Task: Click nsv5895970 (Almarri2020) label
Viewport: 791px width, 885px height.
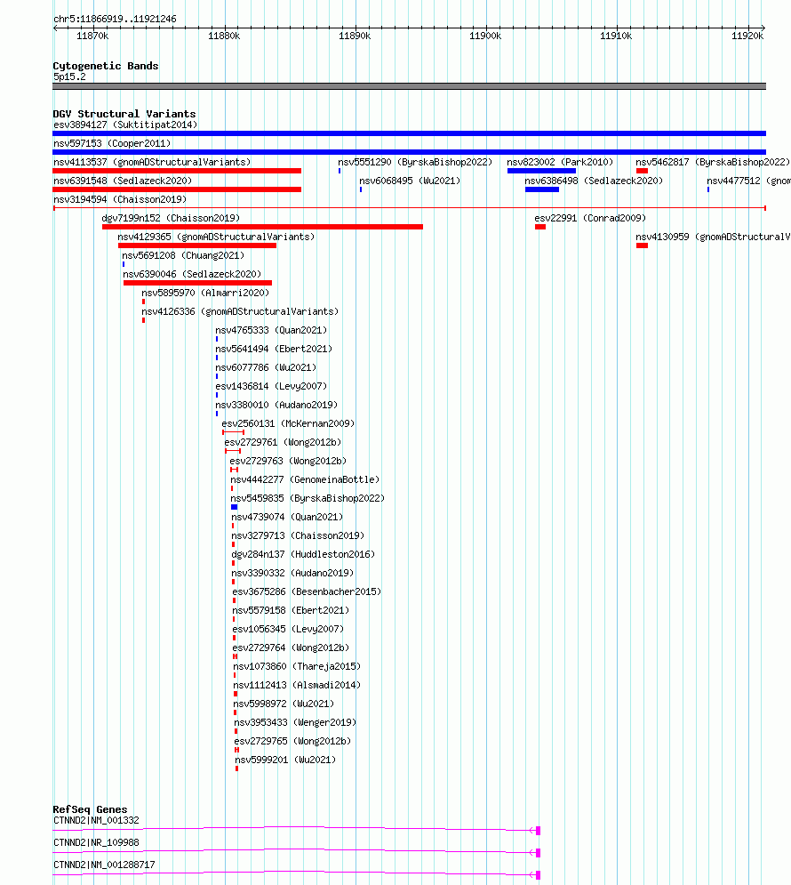Action: click(205, 293)
